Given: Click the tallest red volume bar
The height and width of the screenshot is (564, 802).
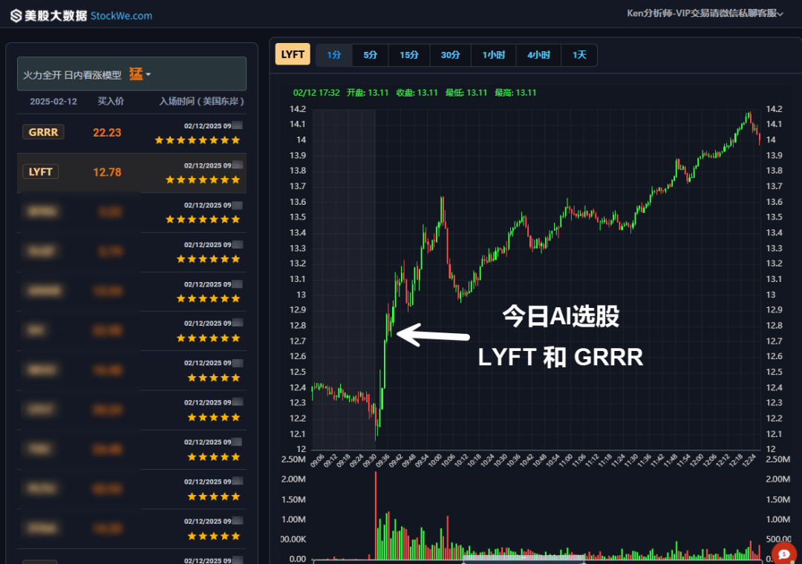Looking at the screenshot, I should tap(376, 515).
